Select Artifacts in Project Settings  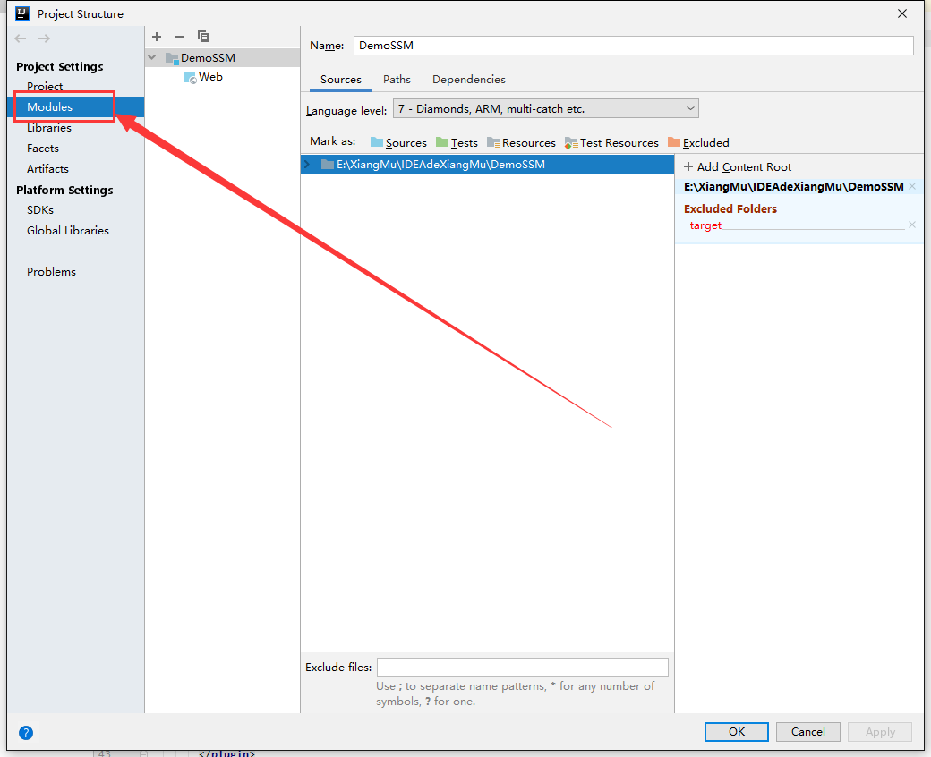[47, 168]
